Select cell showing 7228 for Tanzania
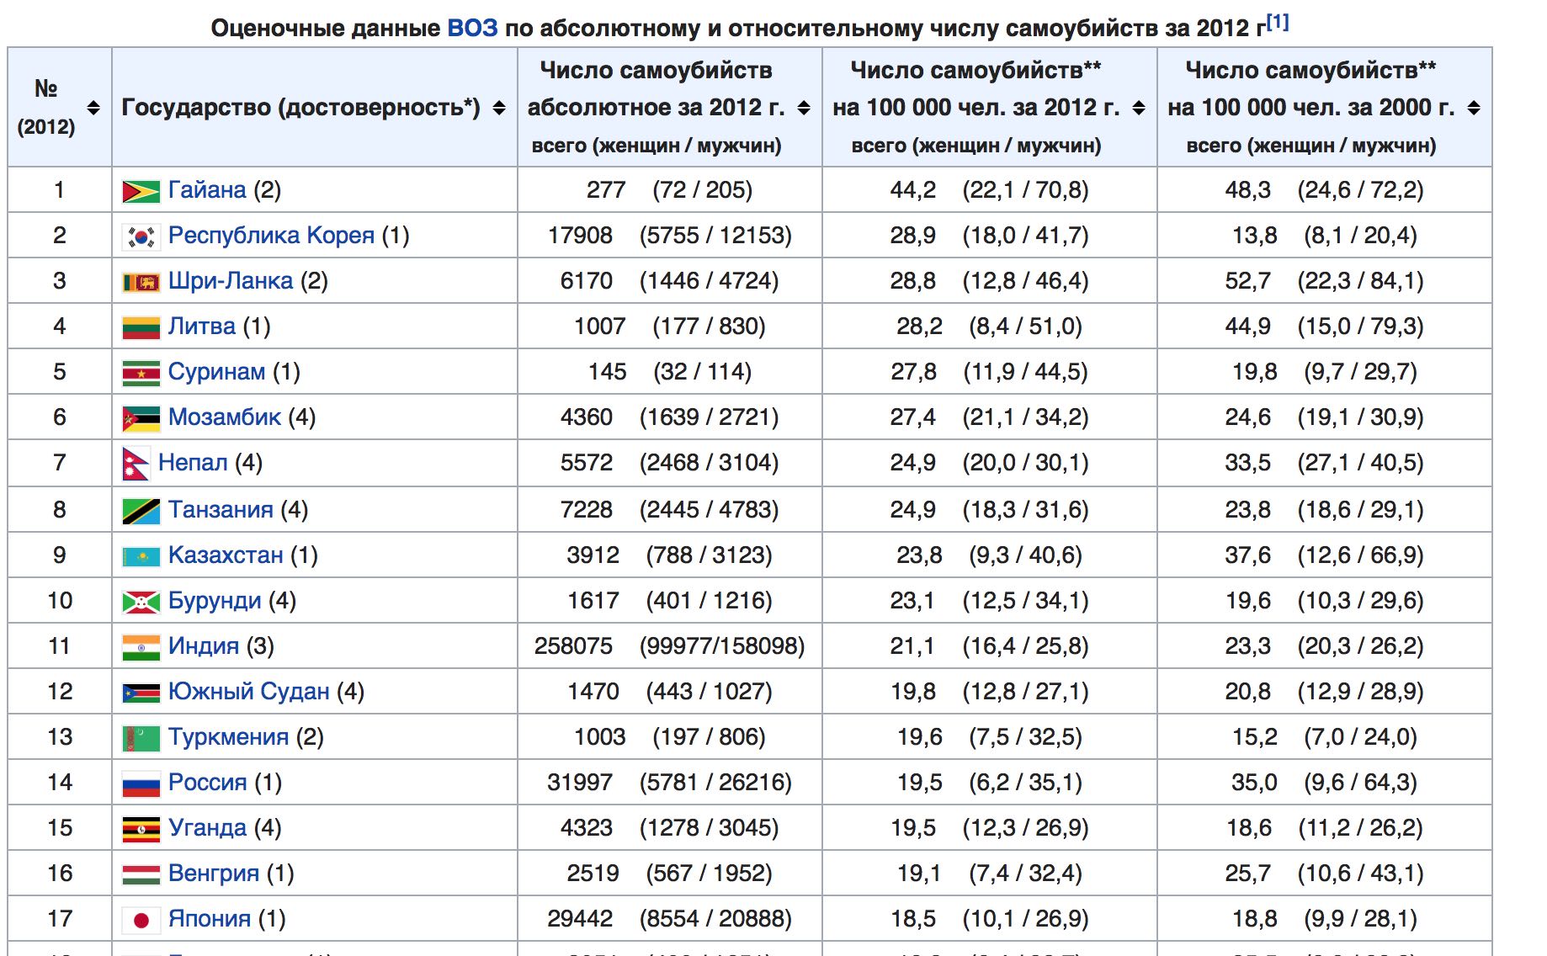1547x956 pixels. point(670,510)
